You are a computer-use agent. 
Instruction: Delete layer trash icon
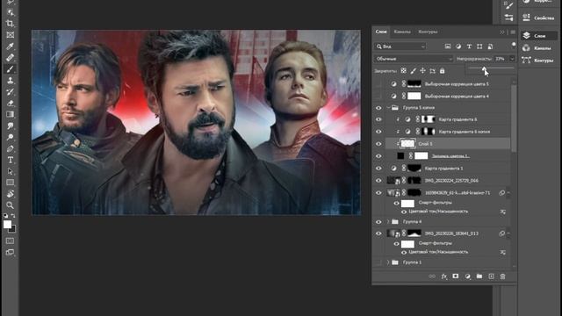pos(502,276)
